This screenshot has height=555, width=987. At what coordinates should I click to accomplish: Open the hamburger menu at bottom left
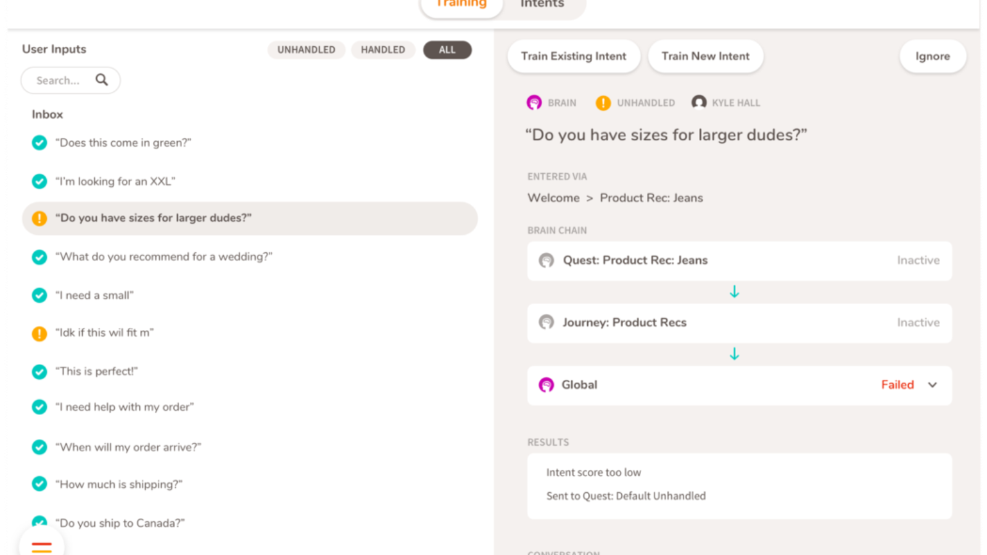41,546
